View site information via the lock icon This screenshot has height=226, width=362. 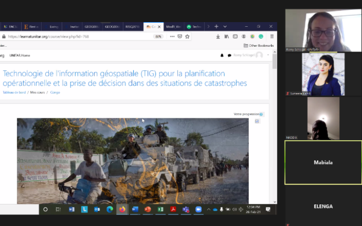(x=4, y=37)
